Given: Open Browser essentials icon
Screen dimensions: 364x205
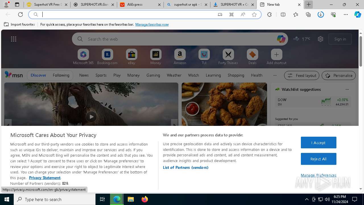Looking at the screenshot, I should pyautogui.click(x=333, y=15).
